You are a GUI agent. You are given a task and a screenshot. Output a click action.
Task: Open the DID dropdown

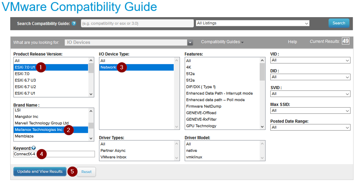310,77
